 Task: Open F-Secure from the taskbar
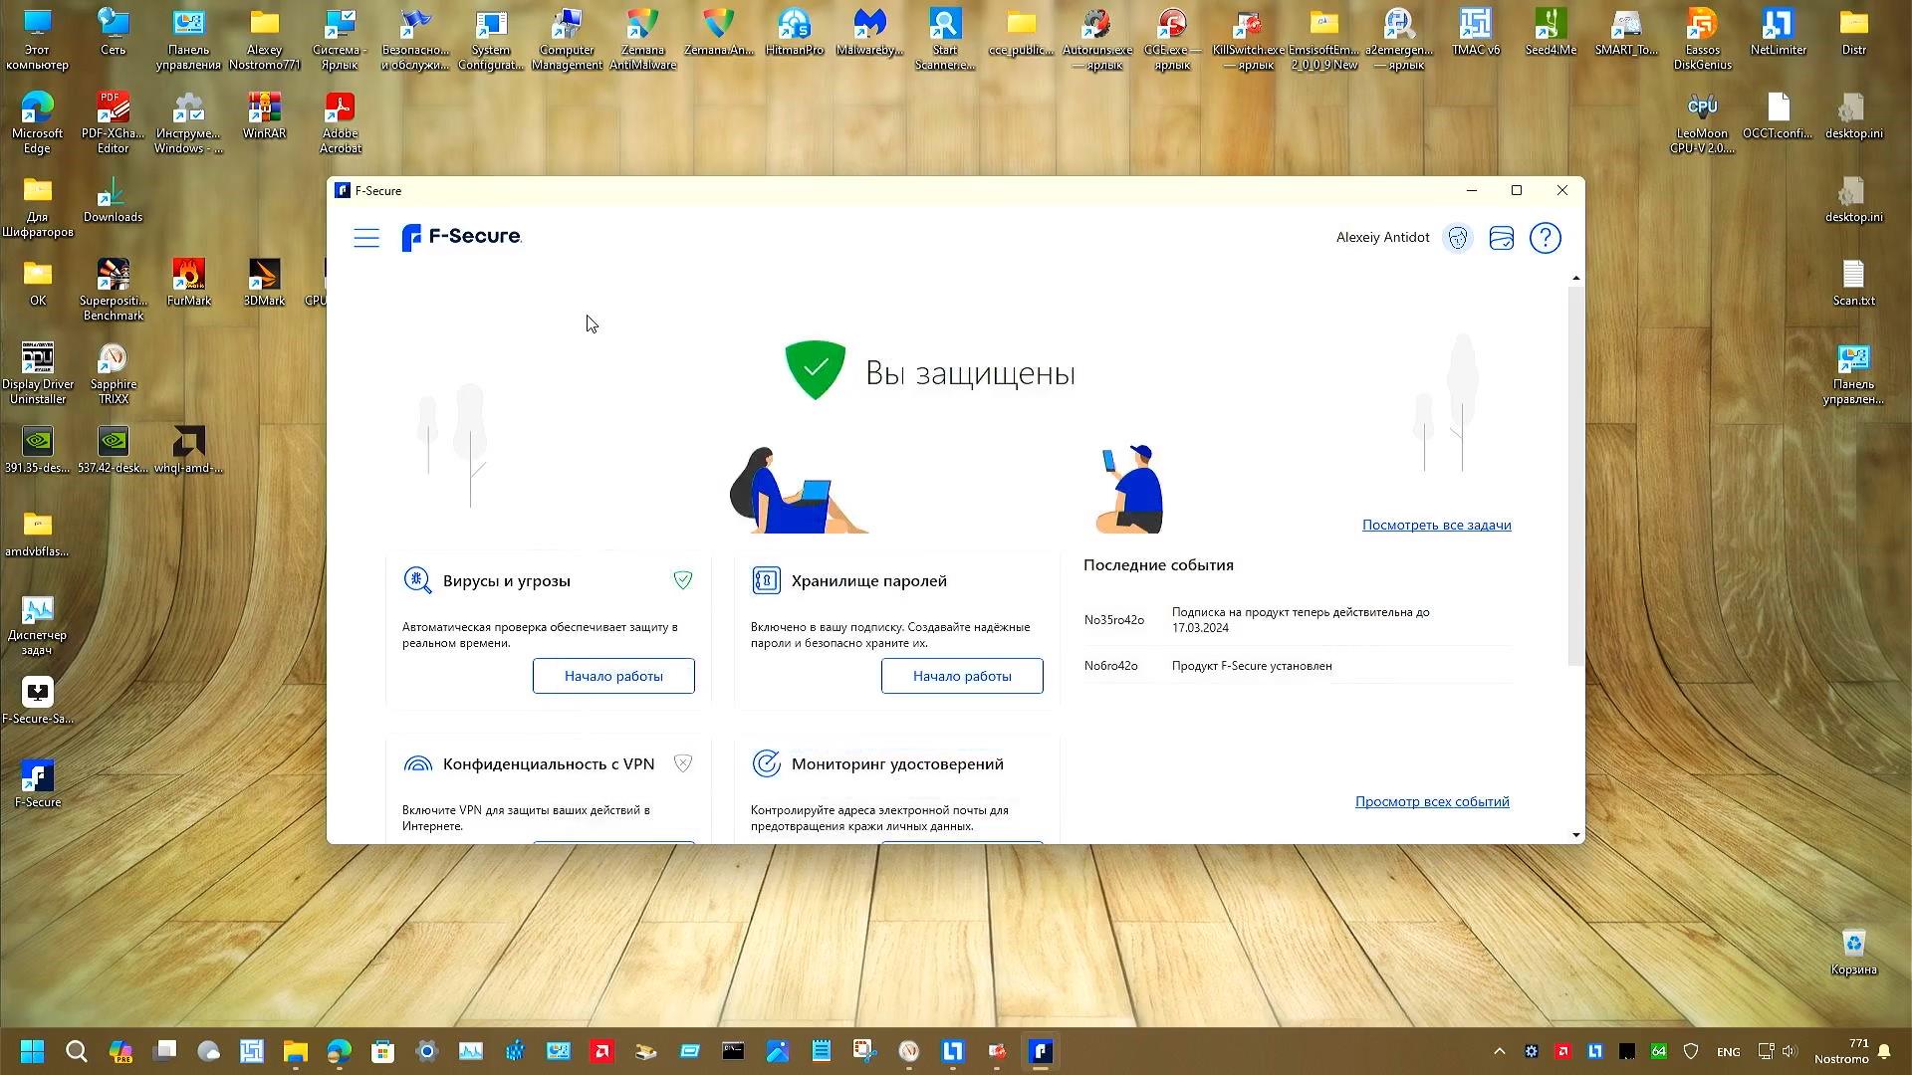click(x=1041, y=1051)
